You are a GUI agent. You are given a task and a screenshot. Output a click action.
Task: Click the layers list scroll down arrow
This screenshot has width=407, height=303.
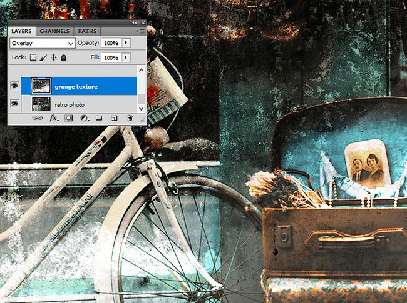(142, 108)
